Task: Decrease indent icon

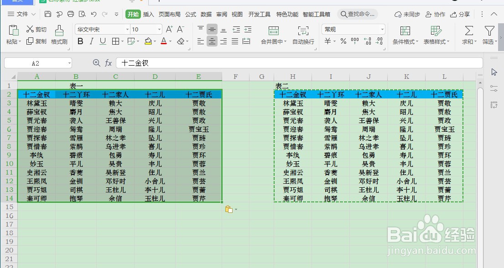Action: pyautogui.click(x=236, y=30)
